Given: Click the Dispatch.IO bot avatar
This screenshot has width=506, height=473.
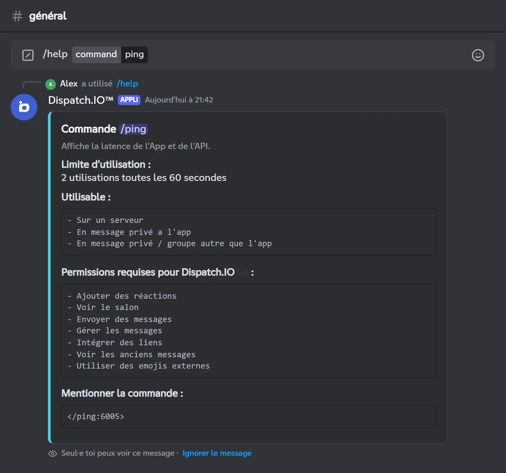Looking at the screenshot, I should click(x=24, y=107).
